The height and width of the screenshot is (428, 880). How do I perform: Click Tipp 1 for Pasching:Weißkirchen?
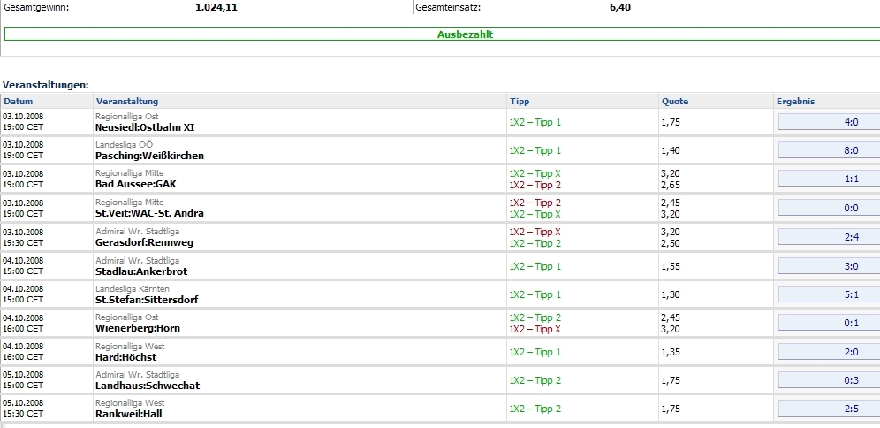coord(535,150)
